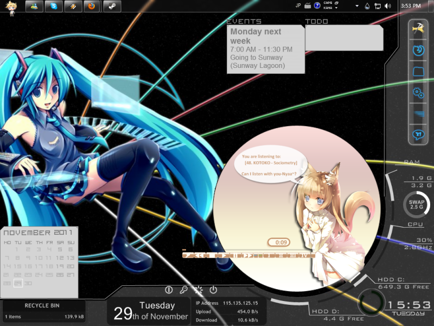Toggle the CAPS indicator in the system tray
Screen dimensions: 434x326
click(328, 3)
